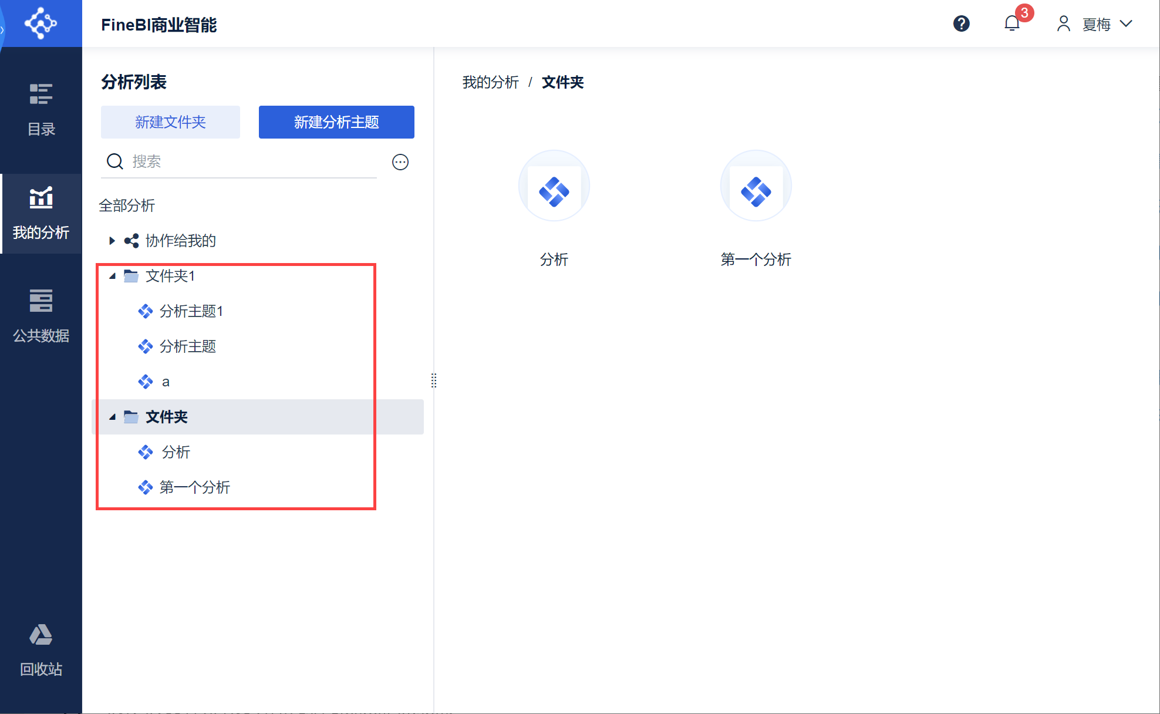
Task: Click the 我的分析 breadcrumb link
Action: click(490, 82)
